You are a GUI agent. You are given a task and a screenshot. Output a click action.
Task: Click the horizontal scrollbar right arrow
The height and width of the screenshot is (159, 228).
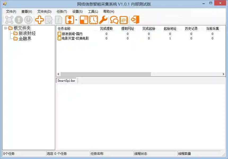pos(223,74)
